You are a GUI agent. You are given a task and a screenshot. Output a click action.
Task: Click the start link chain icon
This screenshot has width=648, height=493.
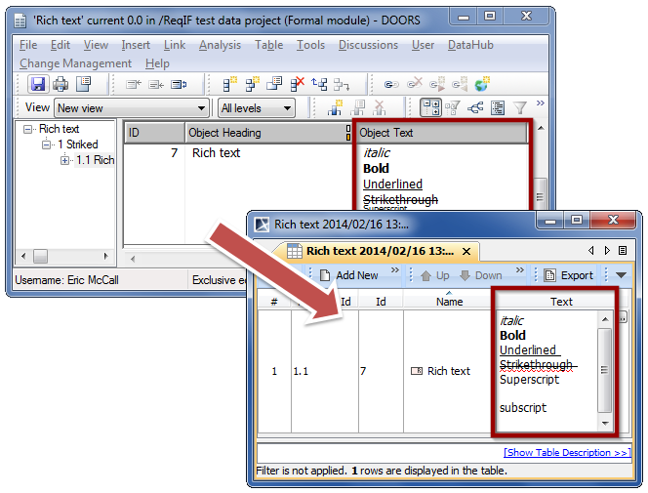pyautogui.click(x=391, y=84)
